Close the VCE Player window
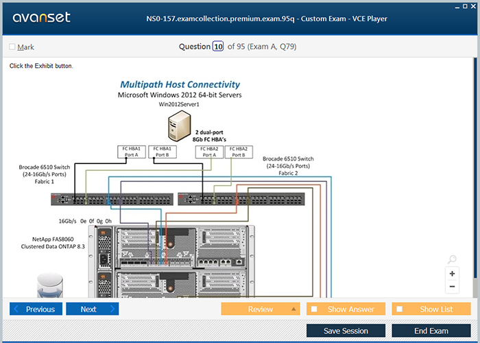Image resolution: width=480 pixels, height=343 pixels. (472, 6)
